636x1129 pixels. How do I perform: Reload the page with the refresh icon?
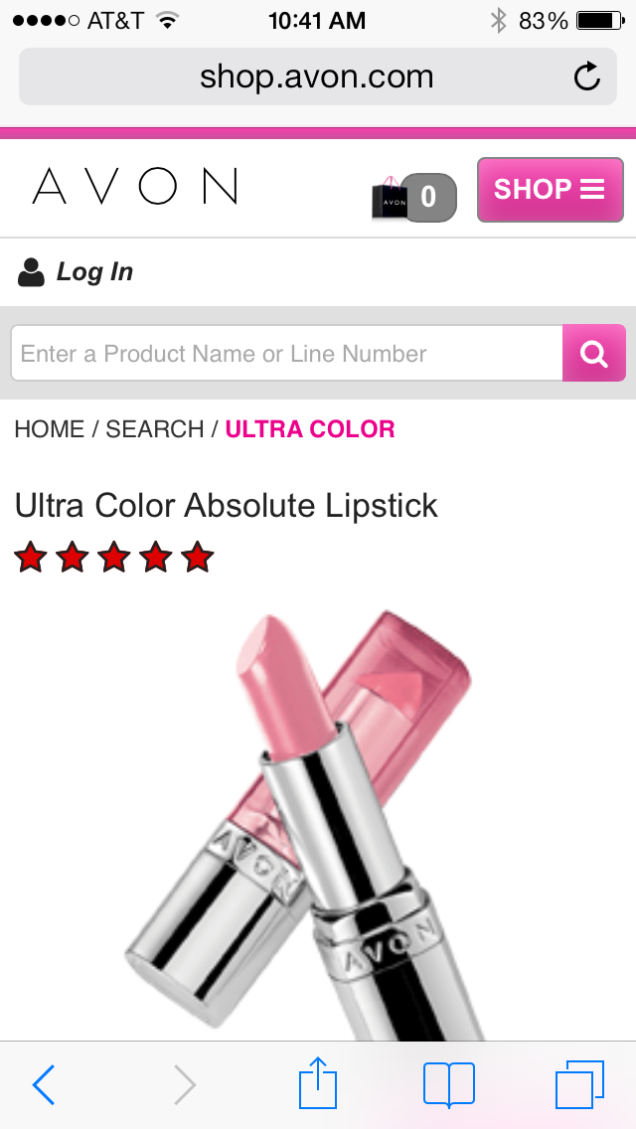coord(587,77)
